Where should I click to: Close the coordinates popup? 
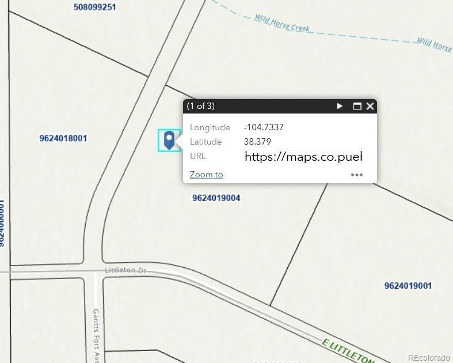coord(370,106)
